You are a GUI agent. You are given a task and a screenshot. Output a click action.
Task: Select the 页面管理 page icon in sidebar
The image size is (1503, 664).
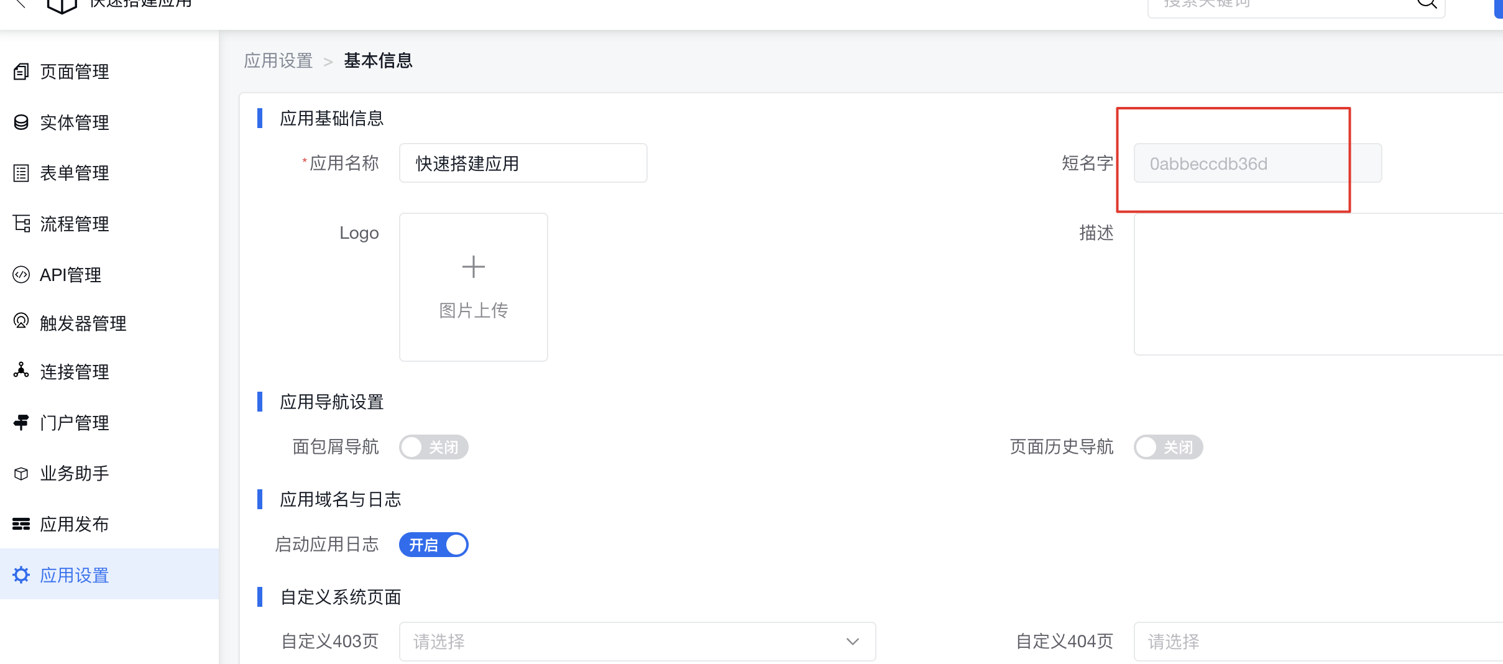21,71
